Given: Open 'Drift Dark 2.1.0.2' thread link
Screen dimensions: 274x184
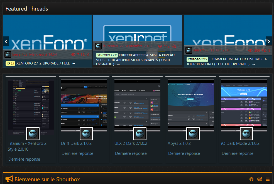Looking at the screenshot, I should (76, 143).
